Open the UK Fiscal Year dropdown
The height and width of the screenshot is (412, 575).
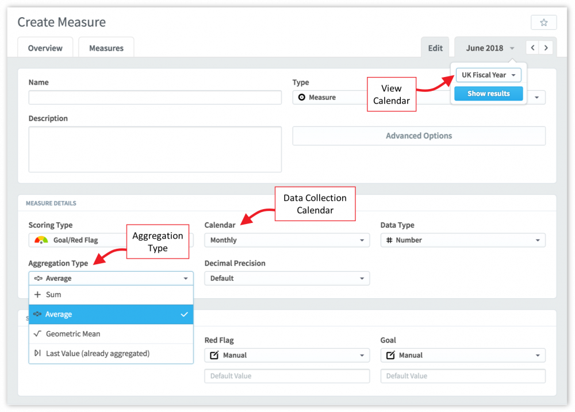pos(488,75)
